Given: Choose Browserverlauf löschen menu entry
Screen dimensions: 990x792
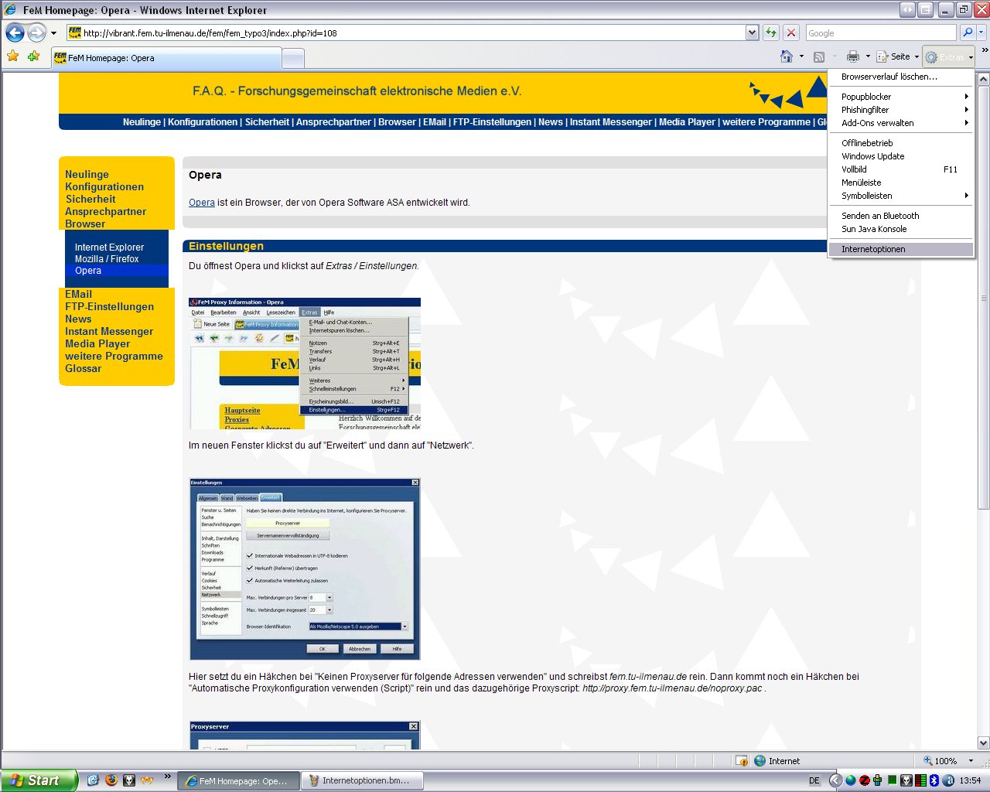Looking at the screenshot, I should (900, 77).
